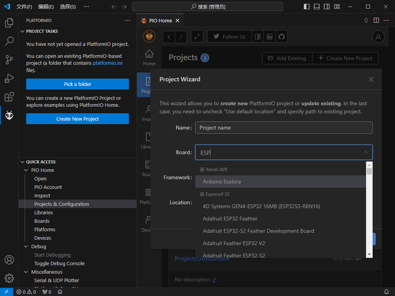Open the PIO account profile icon
395x296 pixels.
click(378, 37)
